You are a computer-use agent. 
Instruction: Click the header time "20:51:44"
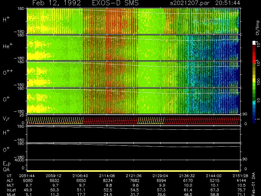tap(228, 3)
